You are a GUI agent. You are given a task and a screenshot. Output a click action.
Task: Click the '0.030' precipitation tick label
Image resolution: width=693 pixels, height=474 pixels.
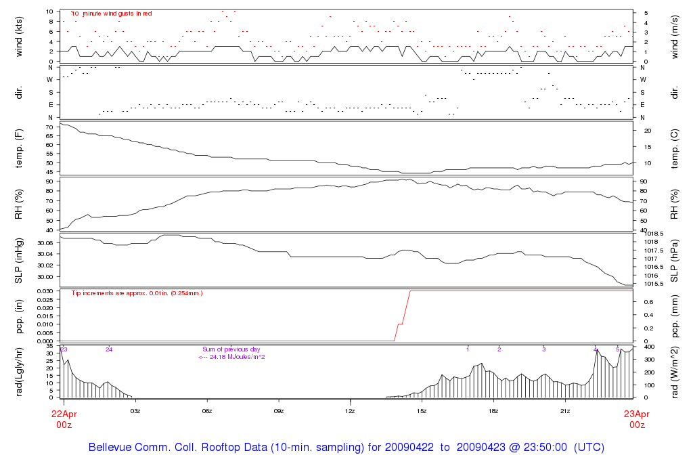point(45,291)
